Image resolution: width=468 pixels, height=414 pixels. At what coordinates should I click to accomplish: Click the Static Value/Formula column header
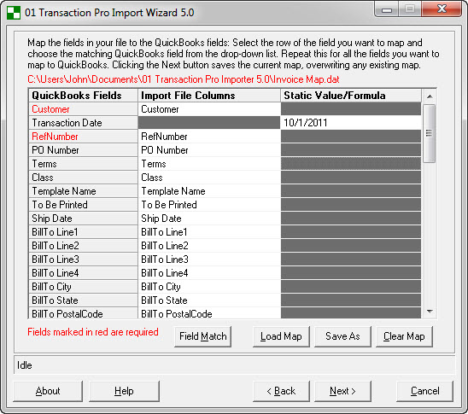point(351,96)
